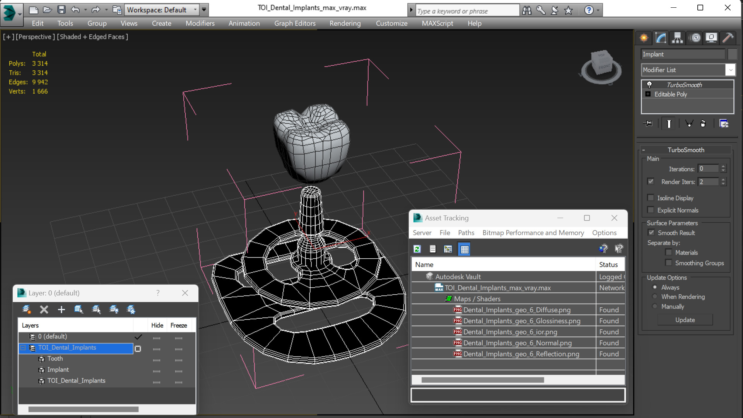
Task: Click the Update button in TurboSmooth panel
Action: tap(686, 319)
